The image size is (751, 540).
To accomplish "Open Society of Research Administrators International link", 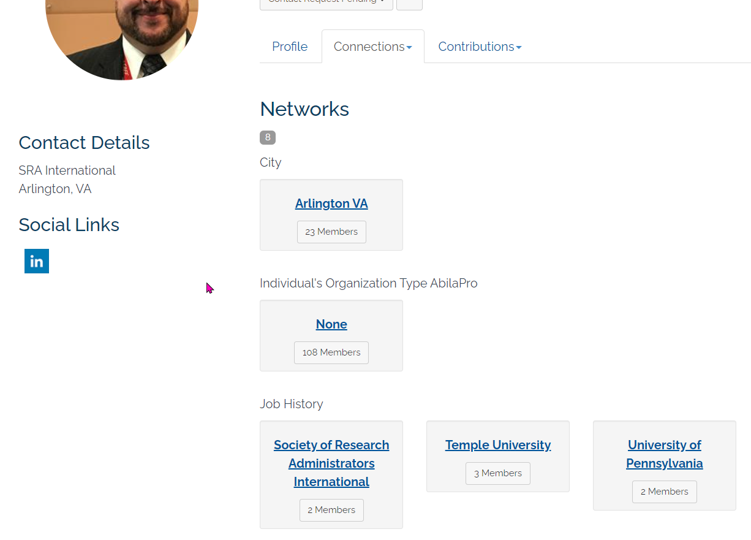I will (331, 463).
